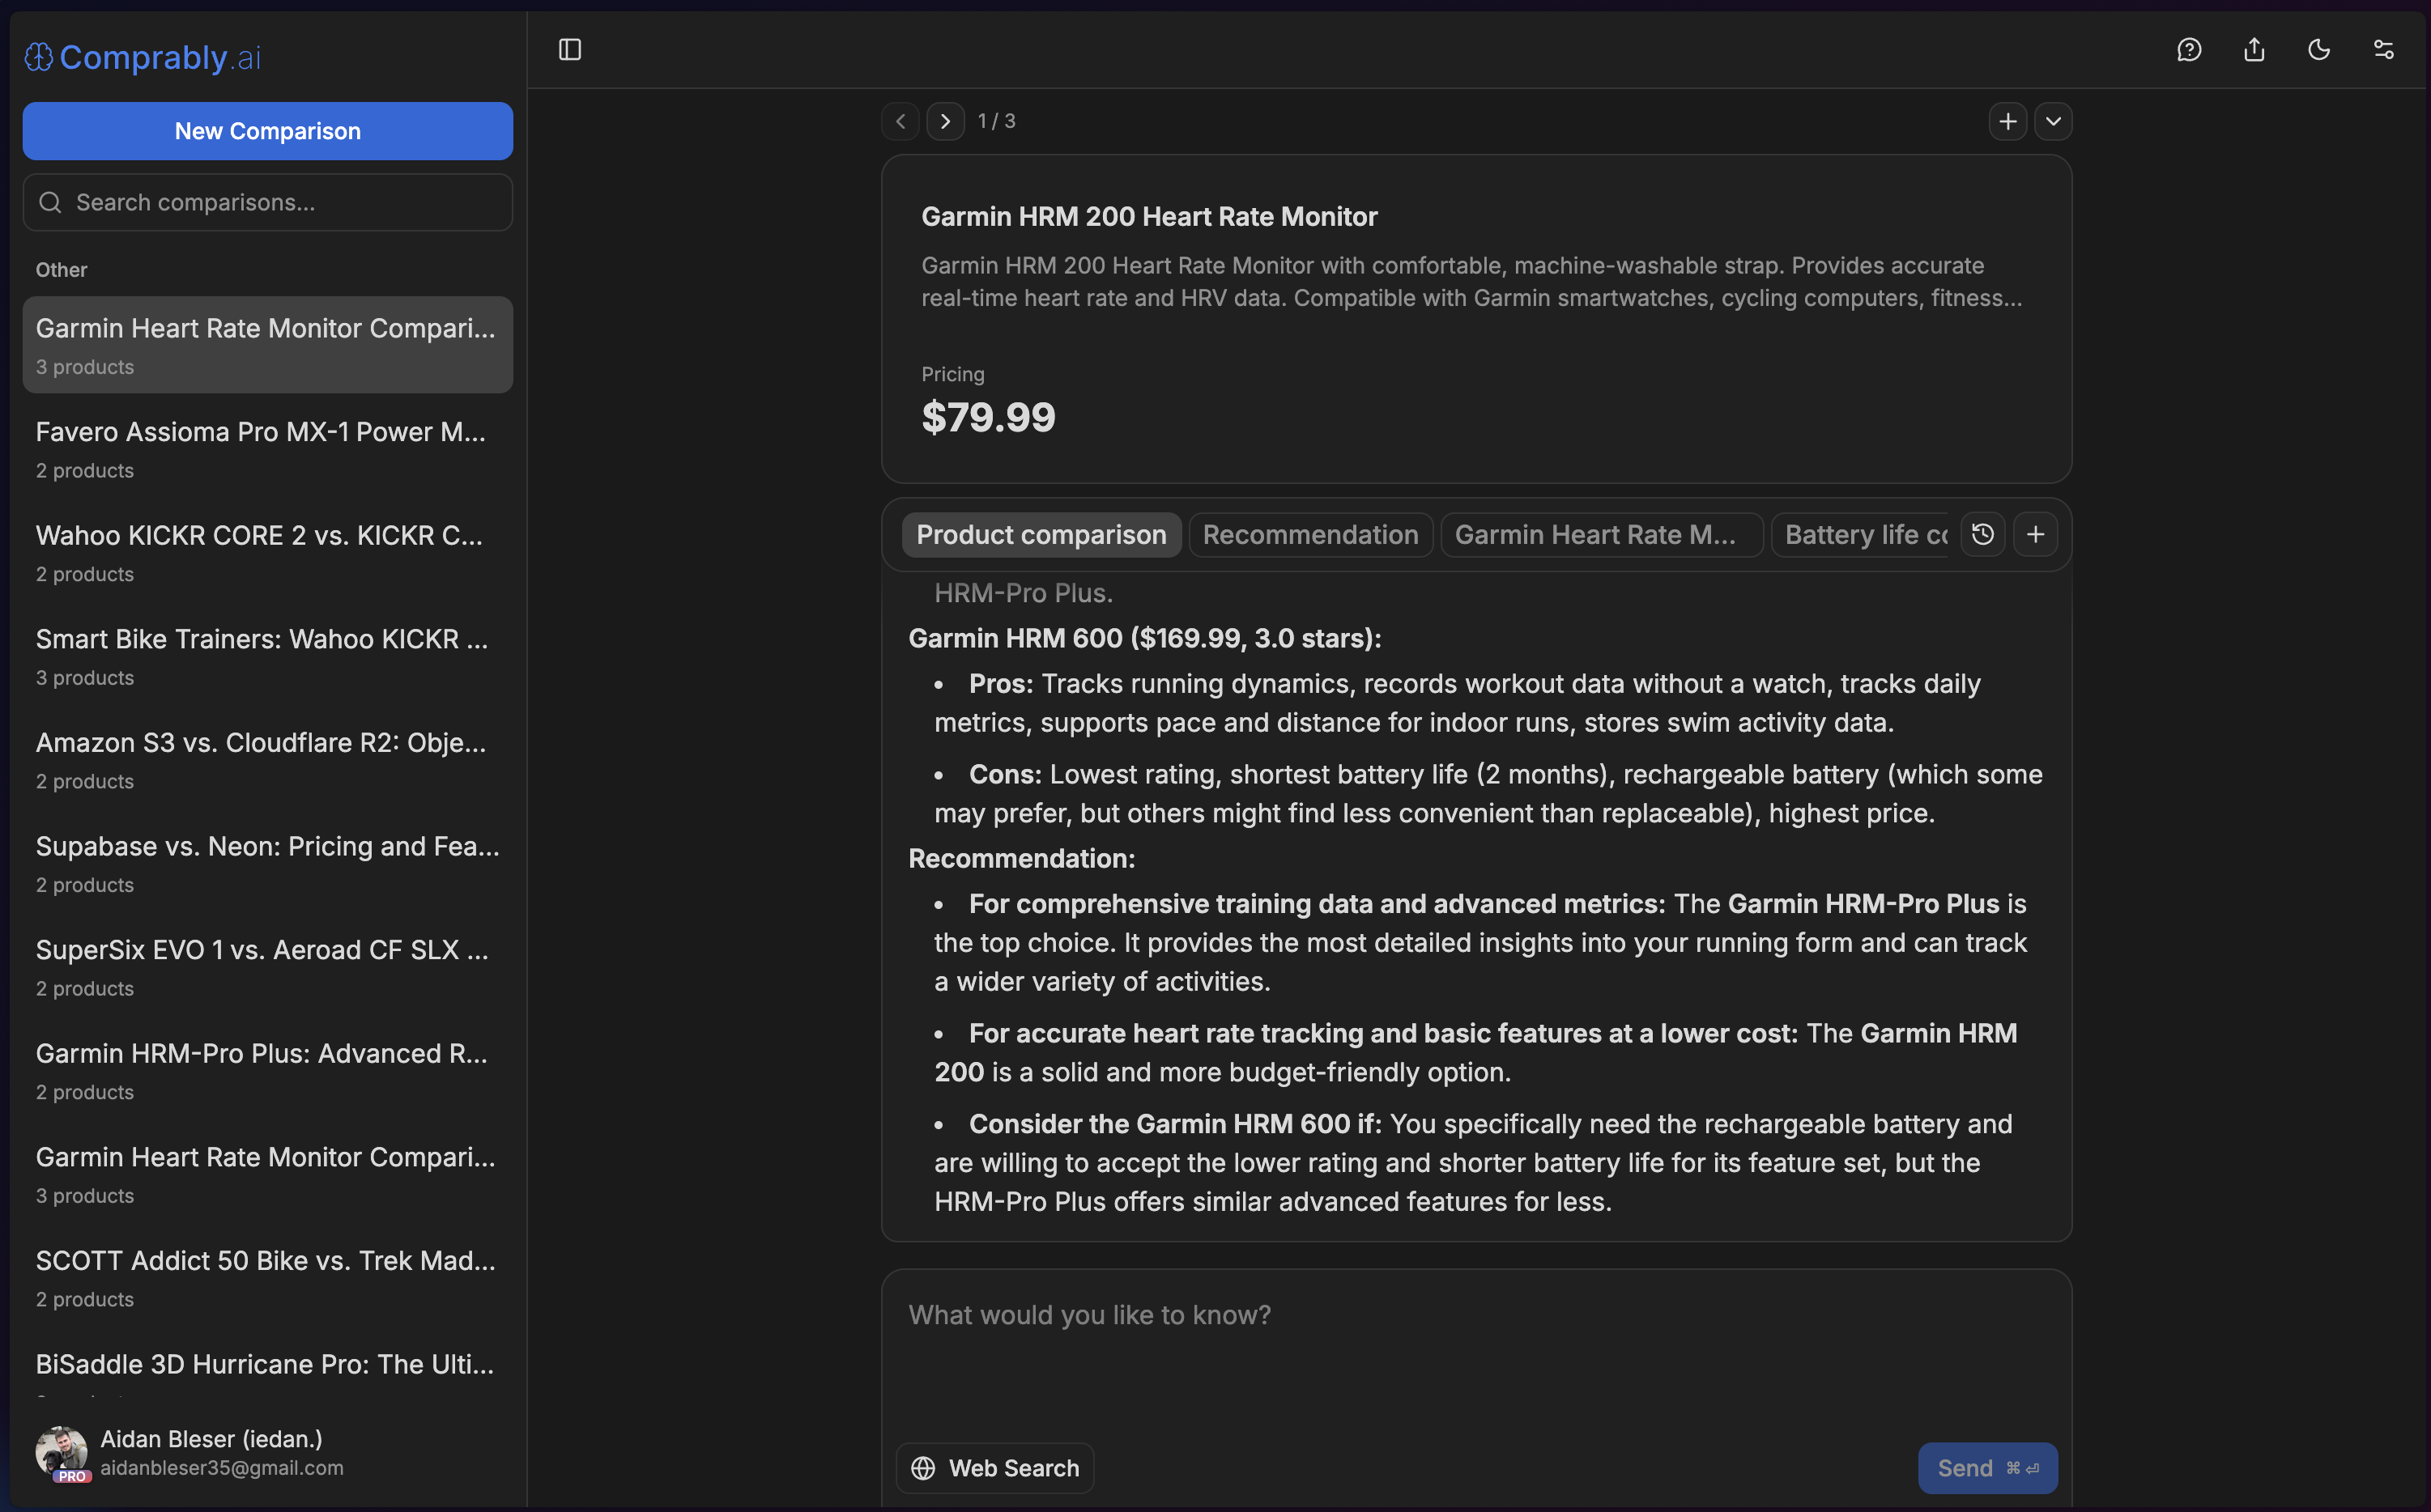Toggle dark mode moon icon
2431x1512 pixels.
[2319, 50]
